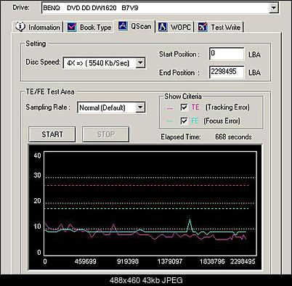
Task: Click the '488x460 43kb JPEG' caption
Action: pos(146,280)
